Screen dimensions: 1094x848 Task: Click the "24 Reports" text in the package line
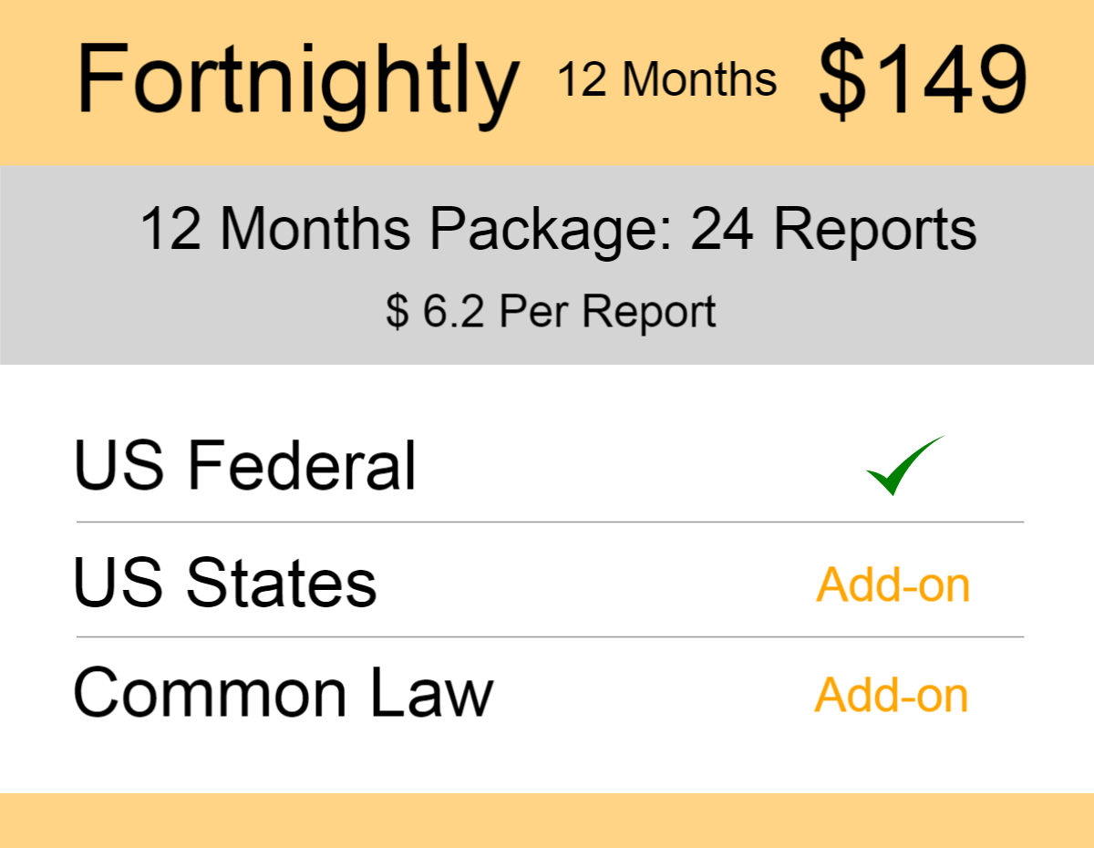click(833, 228)
